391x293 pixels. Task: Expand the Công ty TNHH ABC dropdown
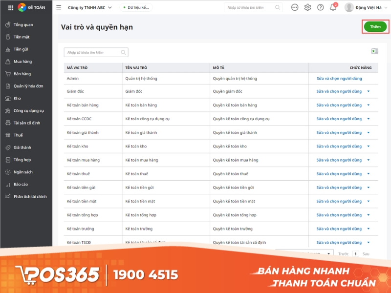[x=96, y=7]
